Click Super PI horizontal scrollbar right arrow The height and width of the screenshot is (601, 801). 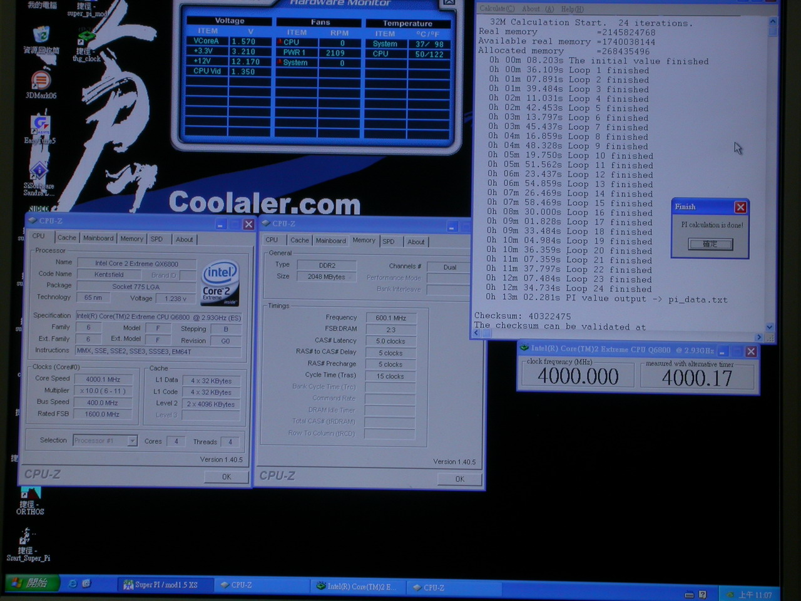click(758, 337)
